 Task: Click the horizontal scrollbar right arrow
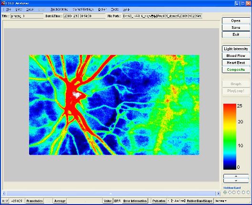click(x=218, y=194)
